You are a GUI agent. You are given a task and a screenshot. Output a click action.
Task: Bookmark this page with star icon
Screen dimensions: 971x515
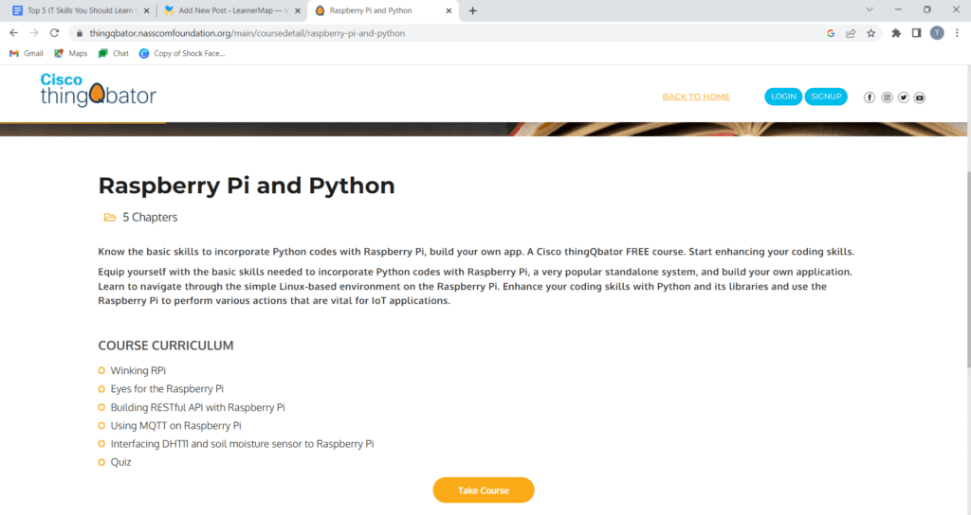coord(871,33)
